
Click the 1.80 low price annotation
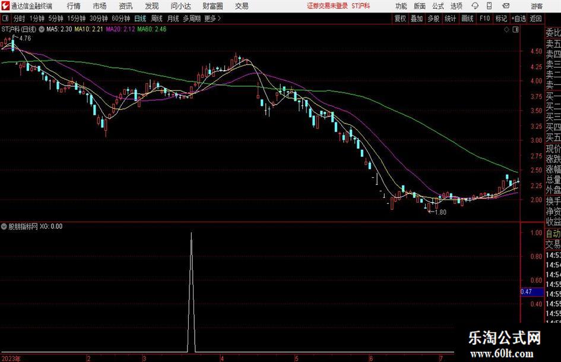point(440,212)
